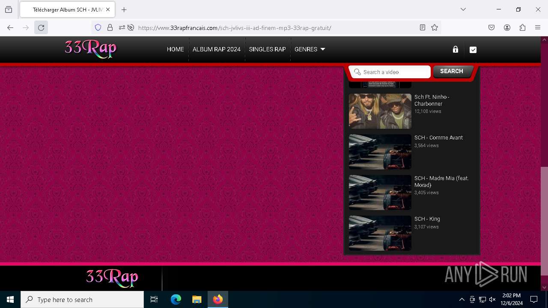Open SCH - King title link

(427, 219)
